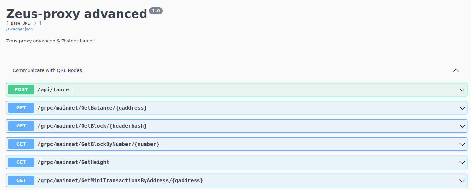Expand the /api/faucet endpoint arrow
The image size is (471, 190).
point(462,90)
